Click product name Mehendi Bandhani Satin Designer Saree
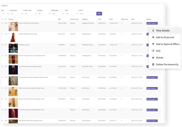182x127 pixels. pos(31,121)
